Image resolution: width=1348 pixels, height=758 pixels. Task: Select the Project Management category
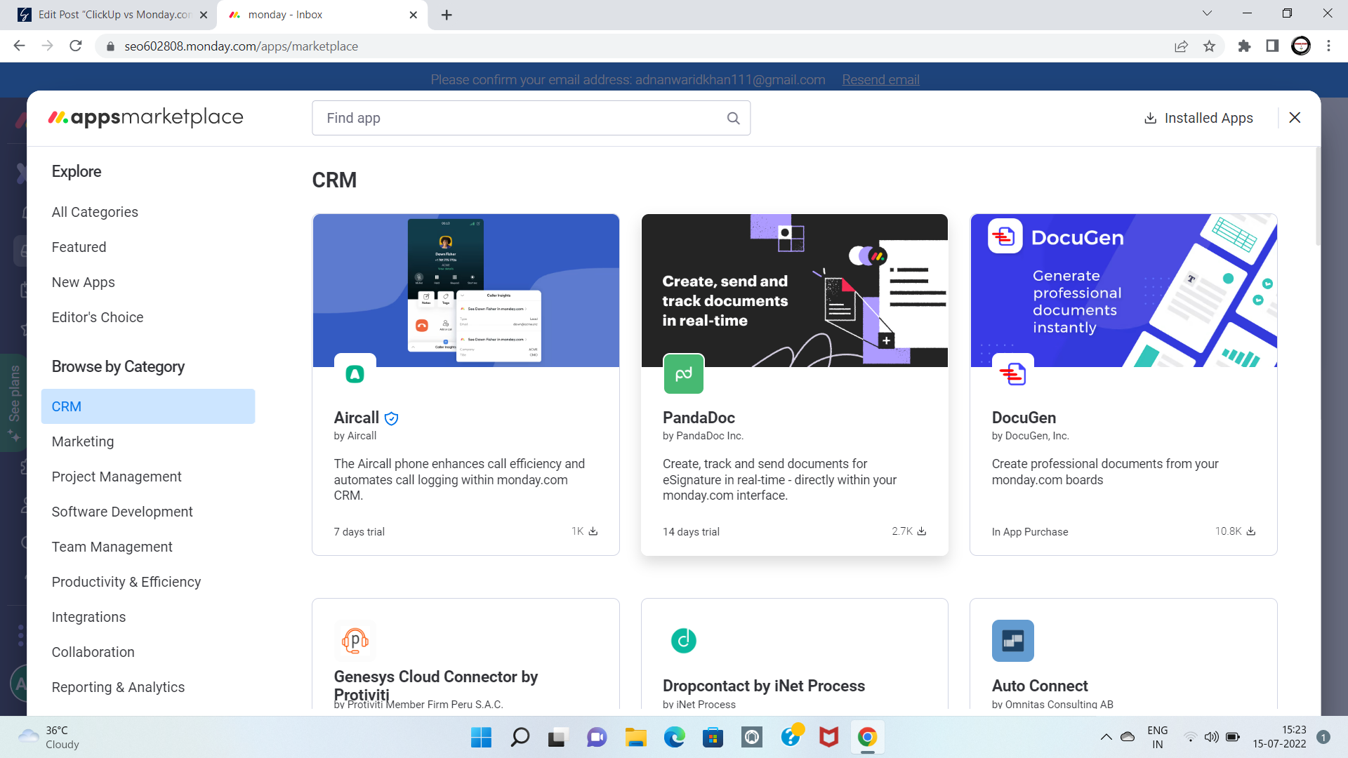(x=117, y=477)
